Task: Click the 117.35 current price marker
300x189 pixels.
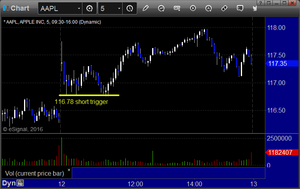Action: tap(282, 63)
